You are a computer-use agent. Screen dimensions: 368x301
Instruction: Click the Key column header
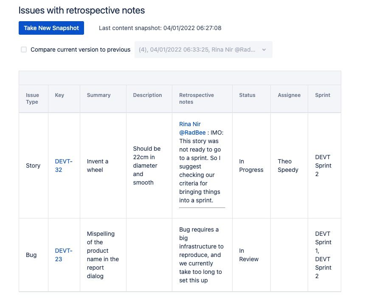coord(59,95)
